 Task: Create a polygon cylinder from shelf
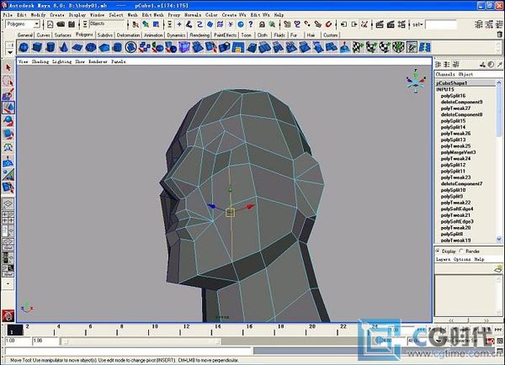pos(50,47)
